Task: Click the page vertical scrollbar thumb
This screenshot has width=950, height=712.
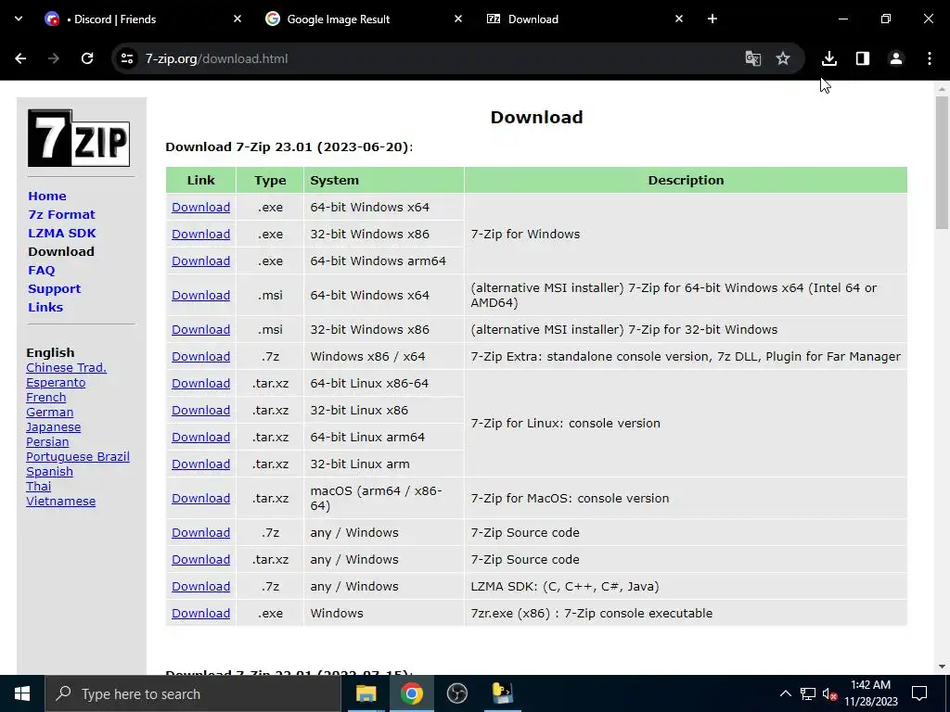Action: [x=941, y=162]
